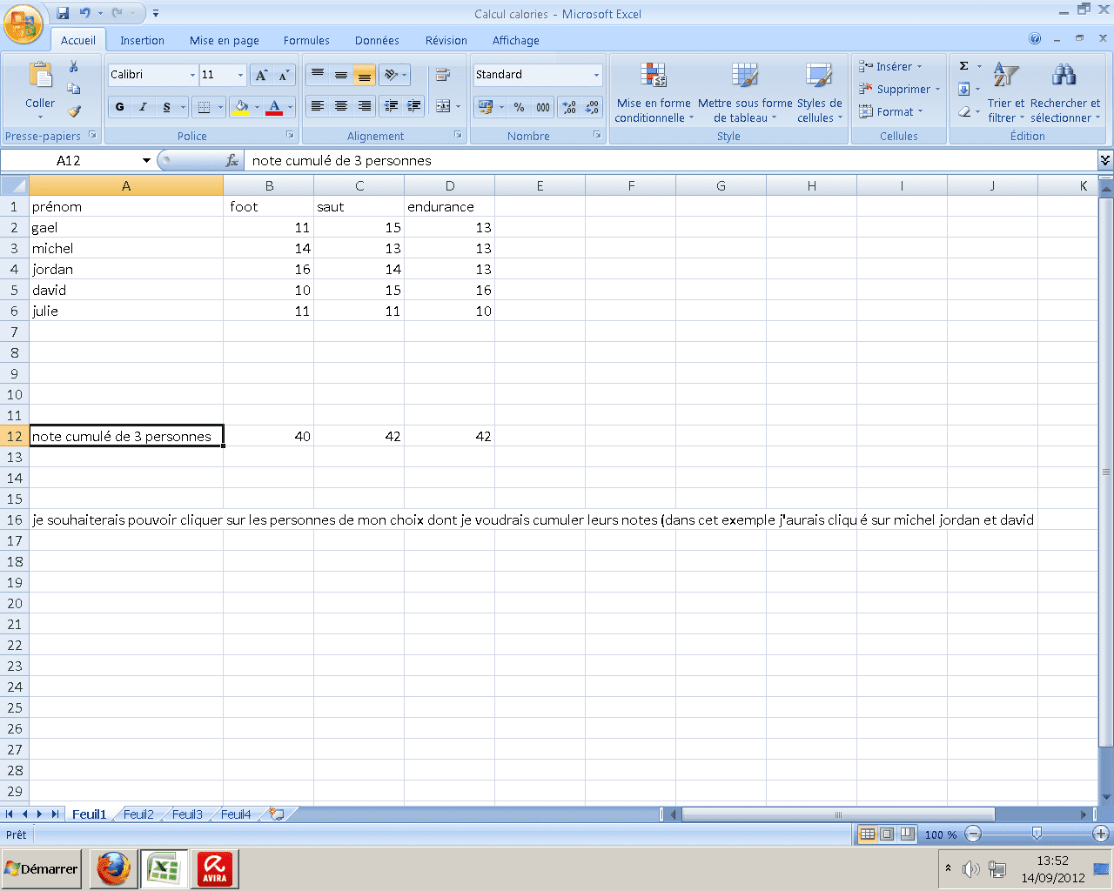
Task: Toggle bold formatting (G button)
Action: (120, 107)
